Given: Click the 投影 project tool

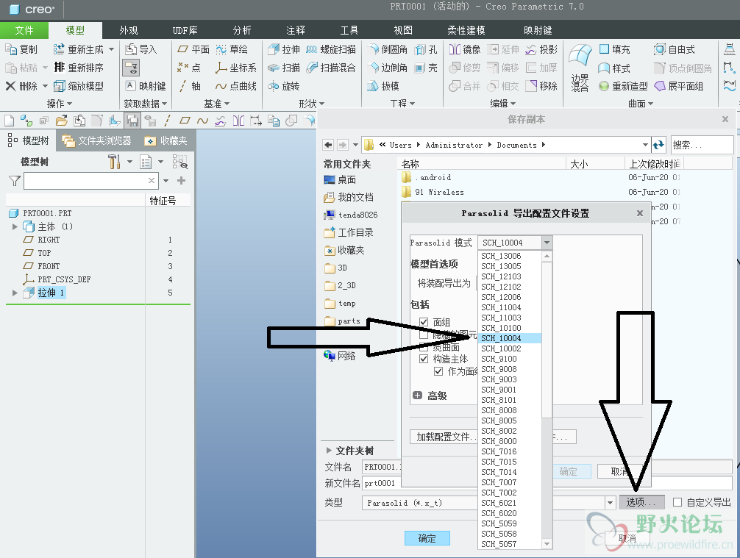Looking at the screenshot, I should [541, 49].
